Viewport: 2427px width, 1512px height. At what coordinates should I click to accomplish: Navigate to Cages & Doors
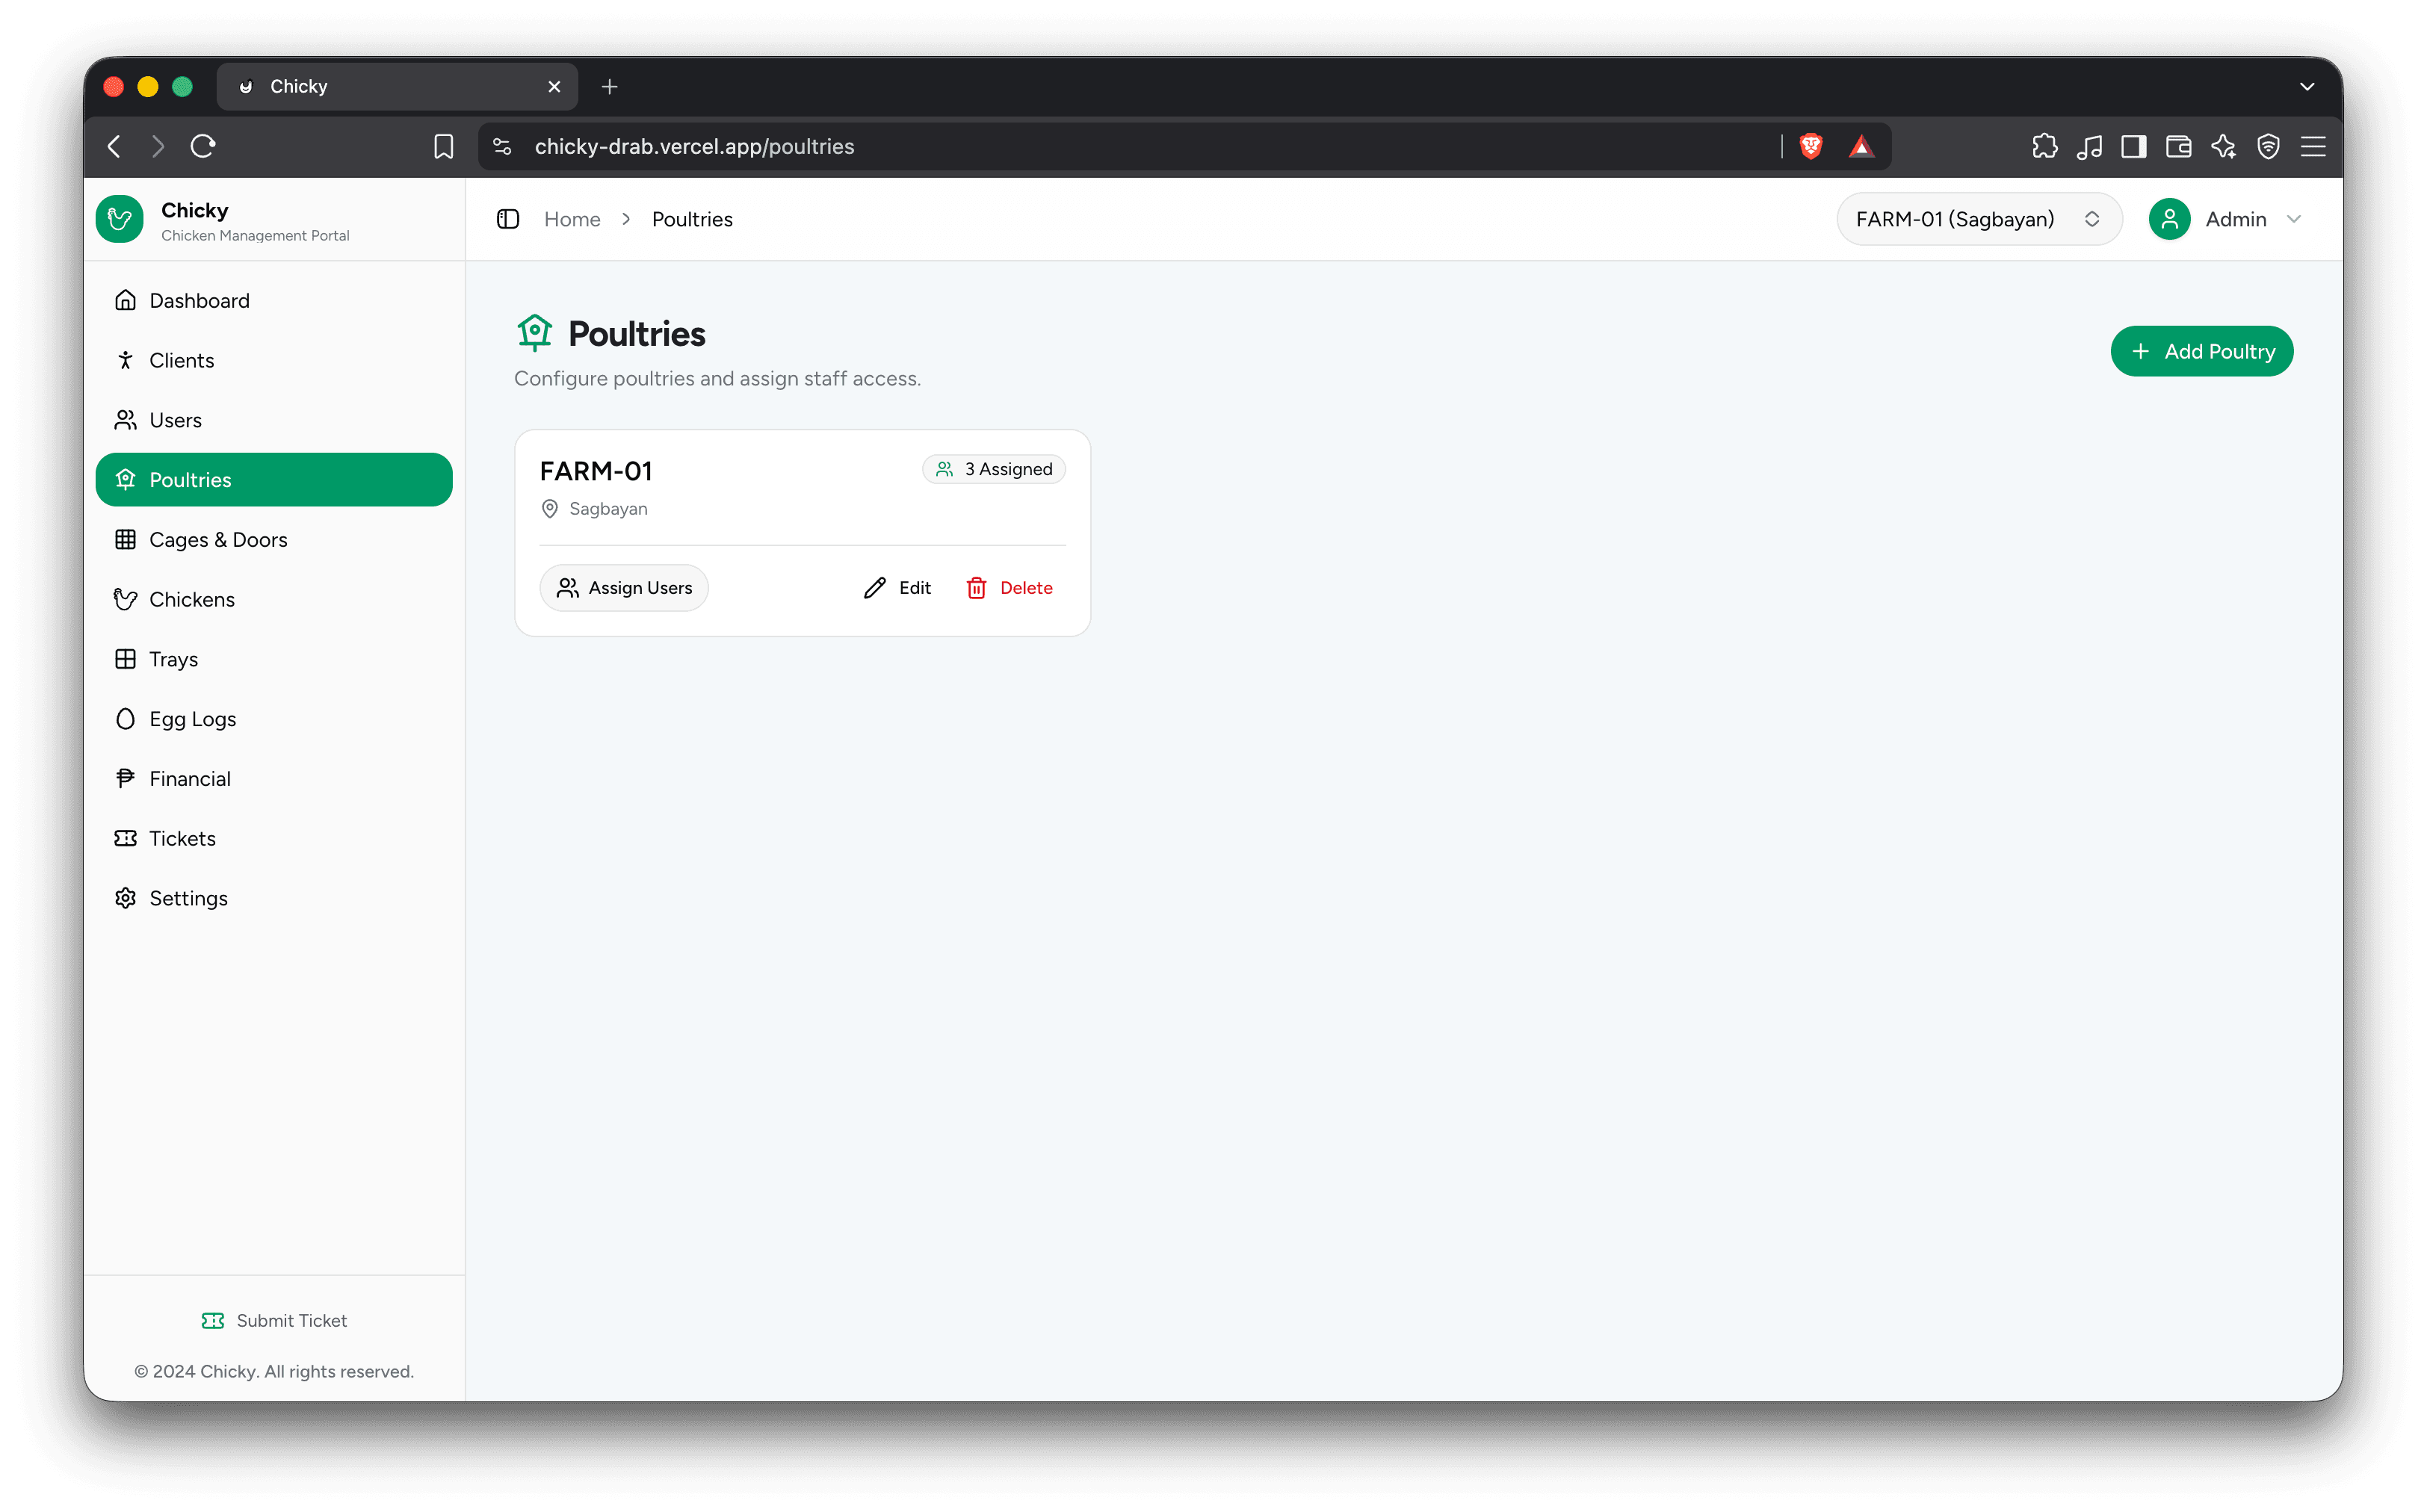click(x=274, y=540)
